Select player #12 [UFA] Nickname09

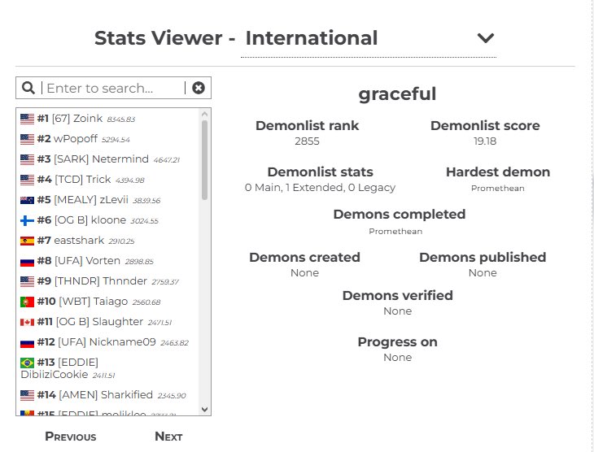[x=107, y=342]
